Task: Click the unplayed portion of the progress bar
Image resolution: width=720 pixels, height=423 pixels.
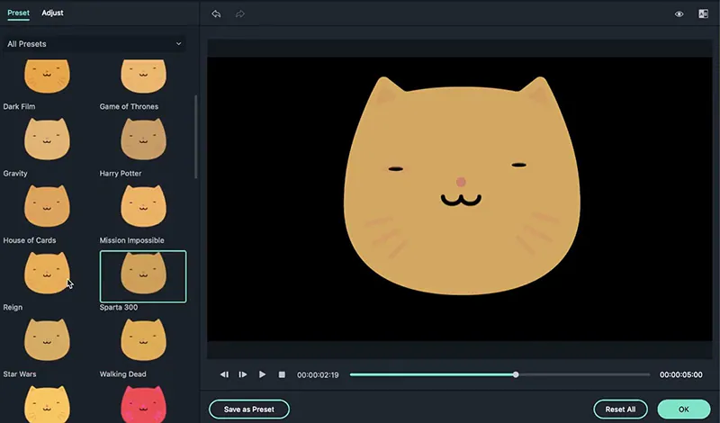Action: [x=584, y=374]
